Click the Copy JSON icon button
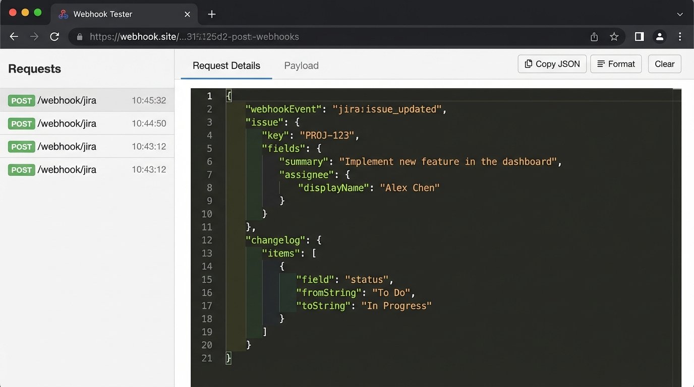 coord(529,63)
